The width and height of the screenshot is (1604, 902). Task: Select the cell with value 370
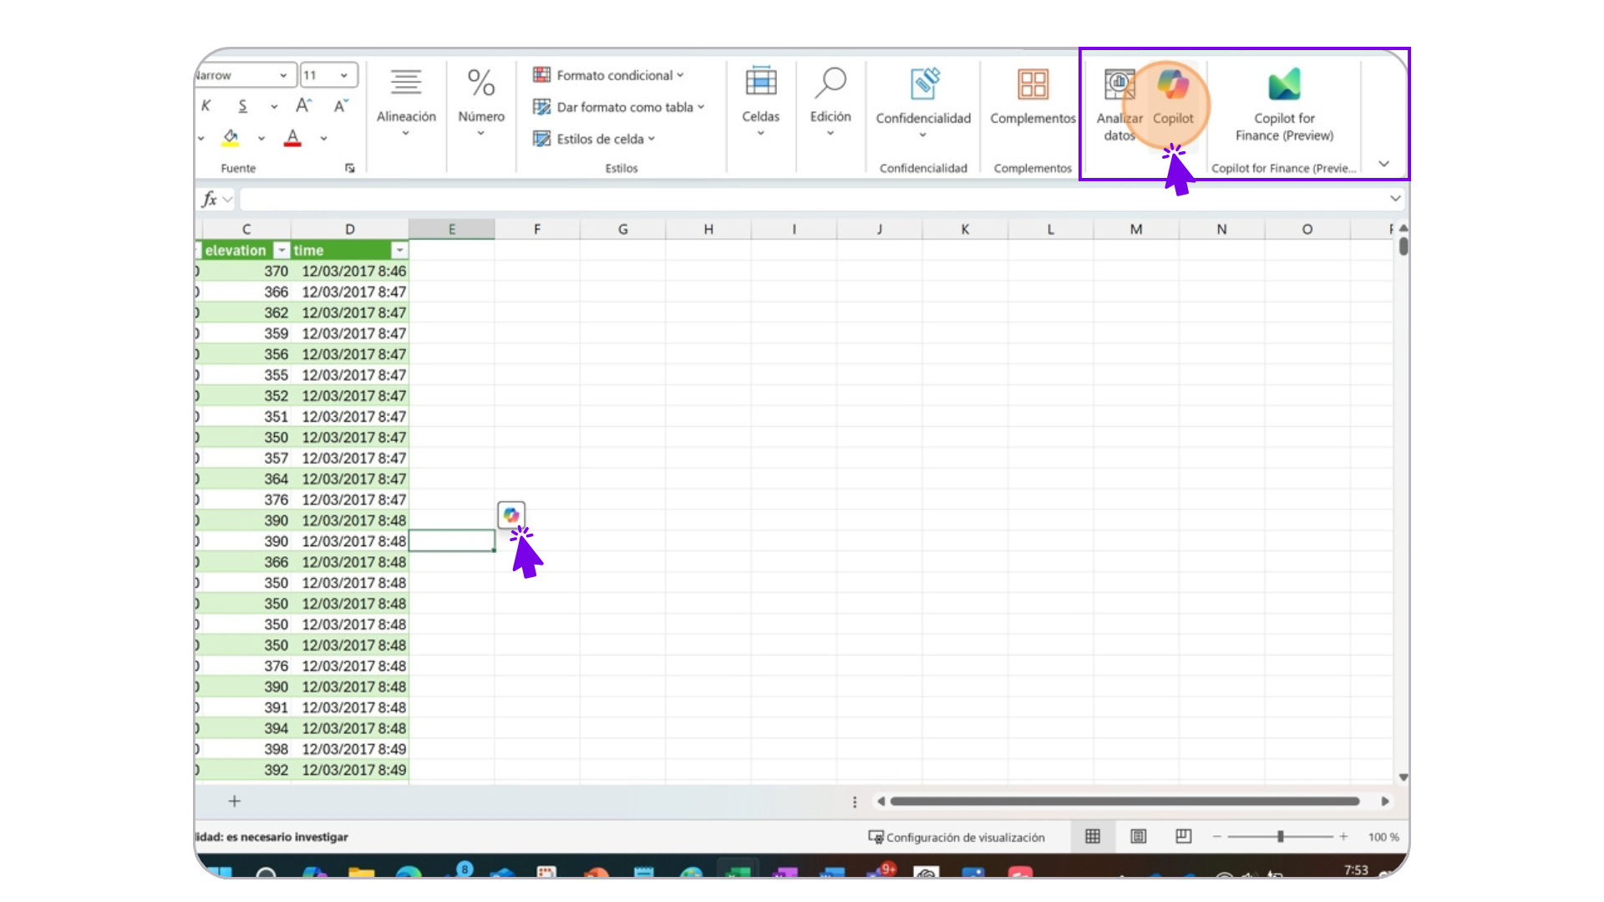pos(246,271)
